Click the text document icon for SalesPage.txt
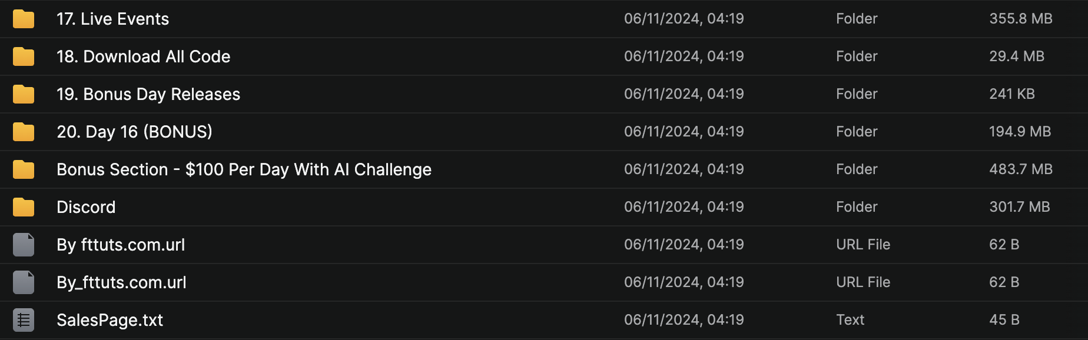 click(x=24, y=320)
